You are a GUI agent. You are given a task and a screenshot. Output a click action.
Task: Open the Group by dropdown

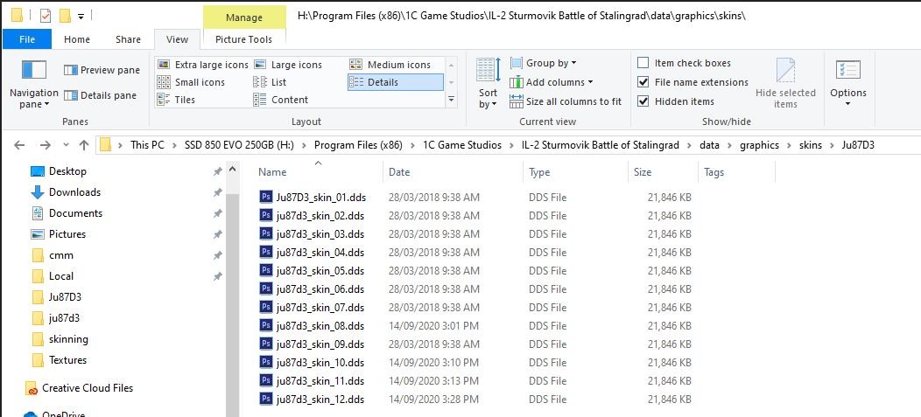544,63
